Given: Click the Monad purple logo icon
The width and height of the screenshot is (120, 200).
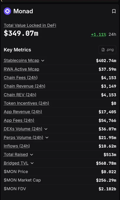Looking at the screenshot, I should click(x=7, y=11).
